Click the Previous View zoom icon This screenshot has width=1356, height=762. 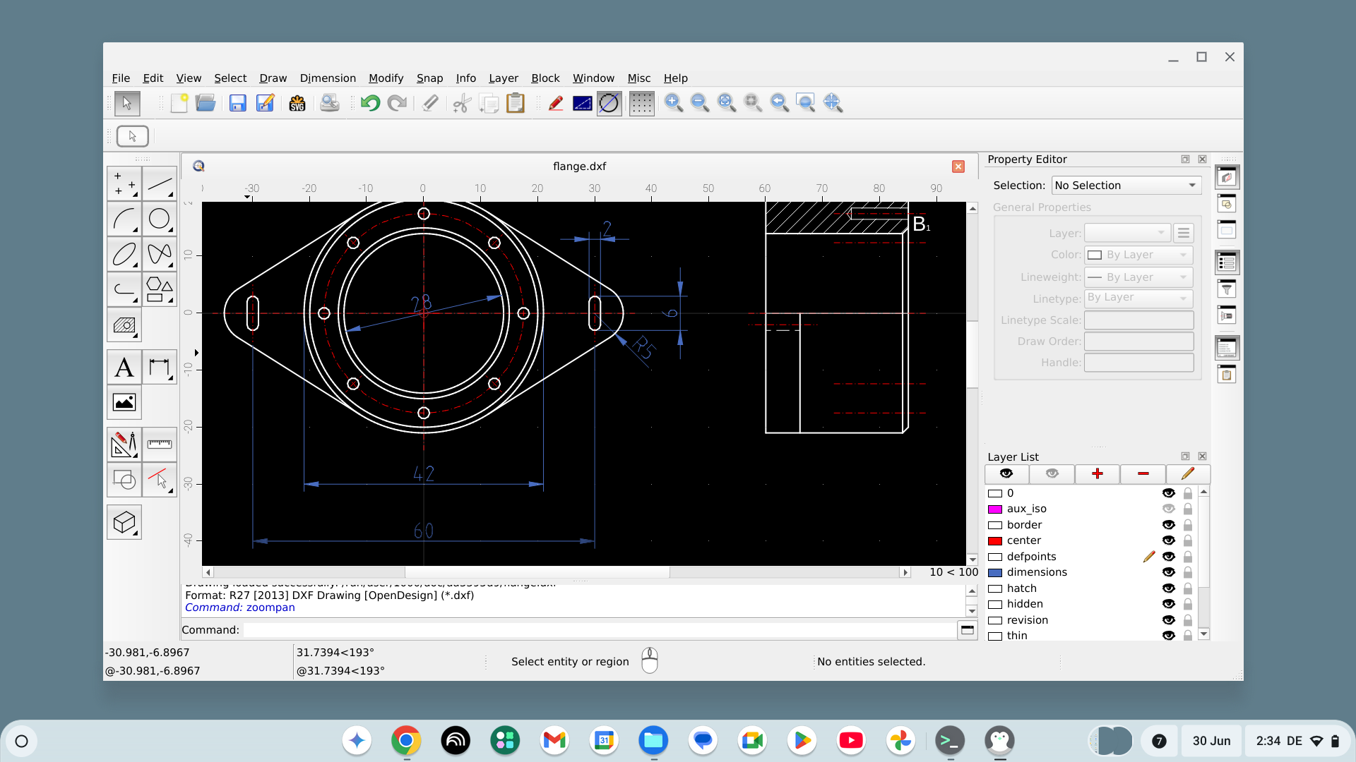[x=780, y=103]
